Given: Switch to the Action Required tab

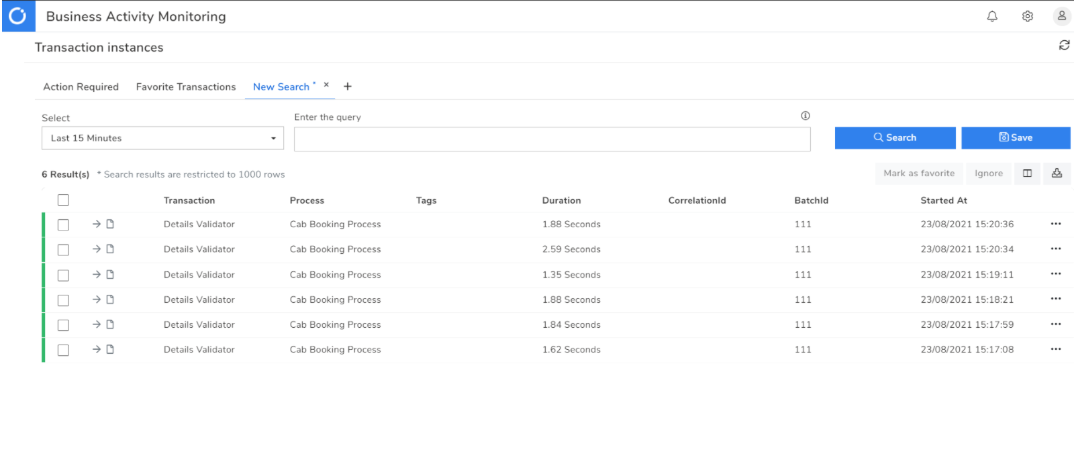Looking at the screenshot, I should (x=81, y=86).
